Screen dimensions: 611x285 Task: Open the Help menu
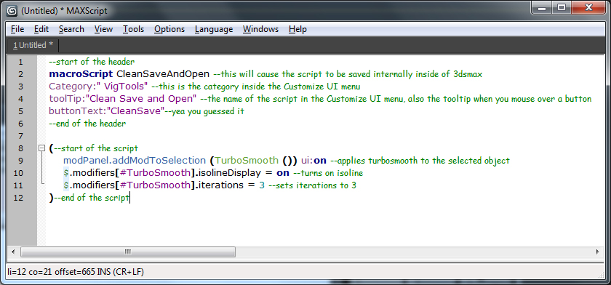tap(297, 29)
